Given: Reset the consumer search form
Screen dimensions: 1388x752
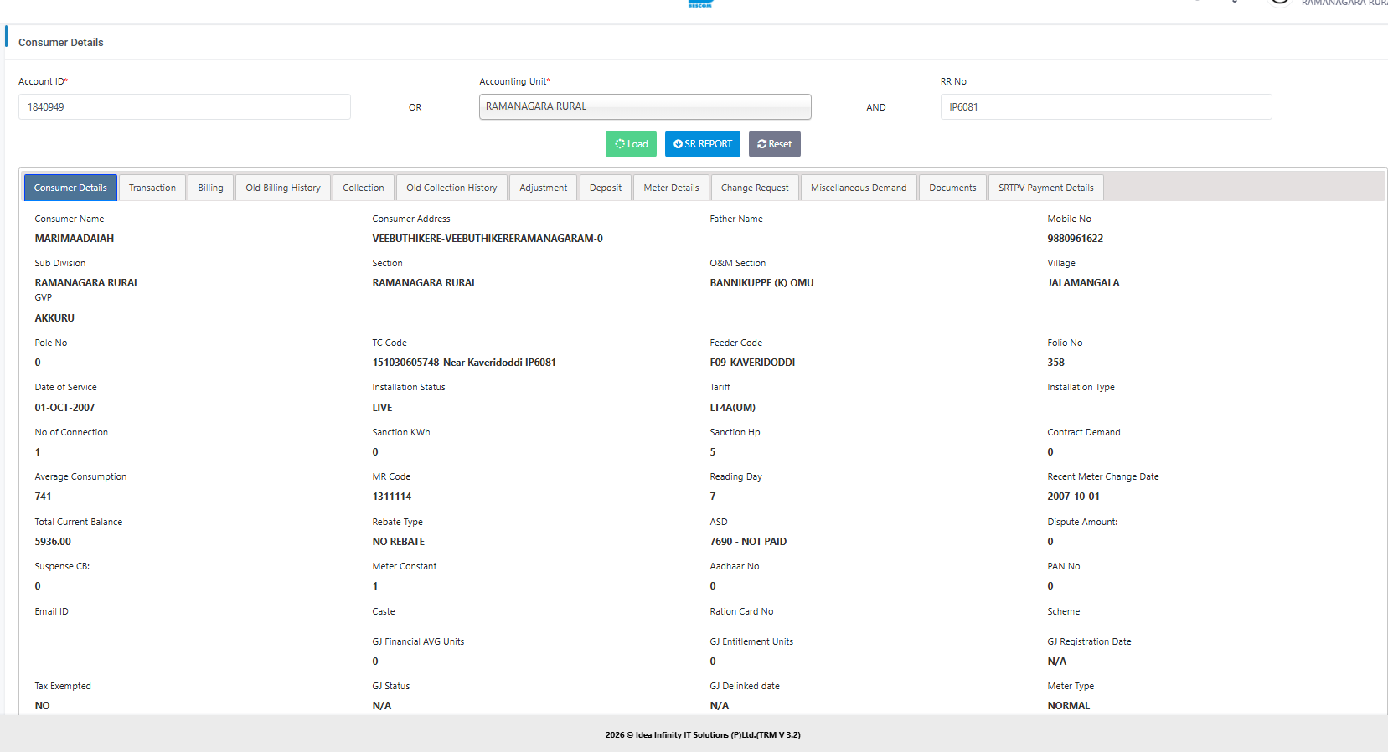Looking at the screenshot, I should click(775, 144).
